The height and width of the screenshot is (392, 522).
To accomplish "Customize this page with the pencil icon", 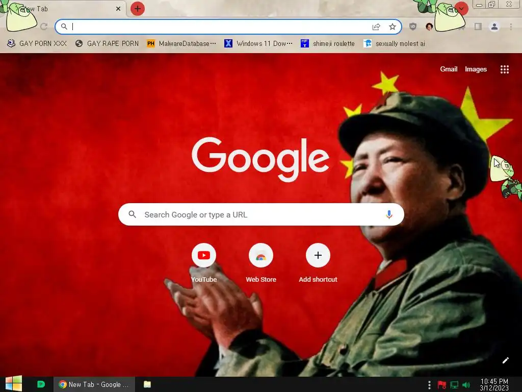I will click(x=505, y=360).
